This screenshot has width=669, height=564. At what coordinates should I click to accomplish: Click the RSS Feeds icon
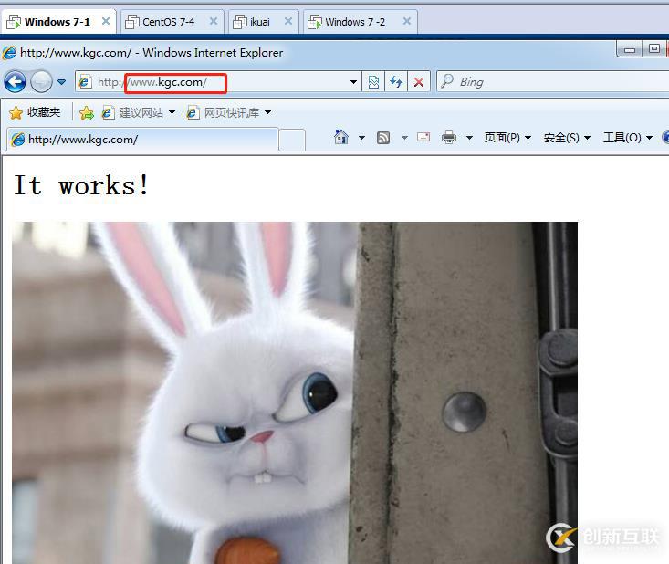pyautogui.click(x=383, y=138)
